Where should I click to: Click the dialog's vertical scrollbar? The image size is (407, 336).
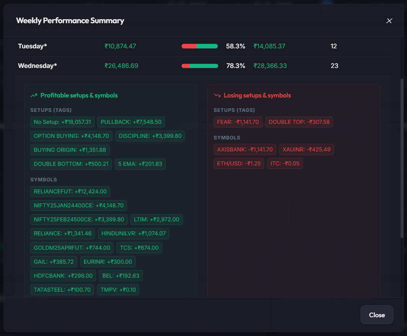[x=402, y=158]
